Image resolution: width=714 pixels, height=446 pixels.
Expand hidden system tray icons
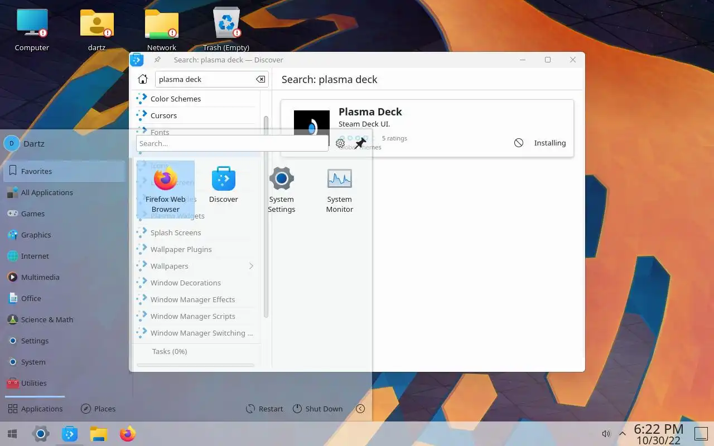pos(623,434)
